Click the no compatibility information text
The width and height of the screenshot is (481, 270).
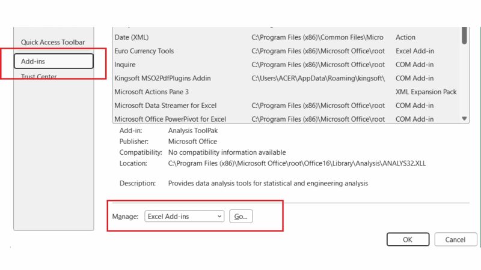[x=227, y=152]
